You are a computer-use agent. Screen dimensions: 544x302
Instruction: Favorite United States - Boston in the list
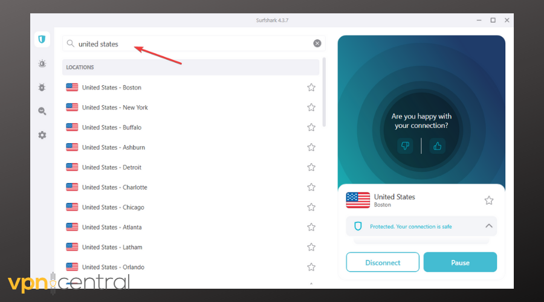pos(311,88)
